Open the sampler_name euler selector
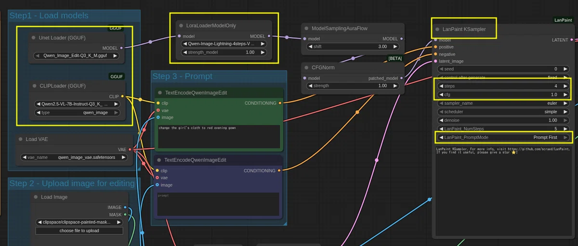 tap(503, 103)
